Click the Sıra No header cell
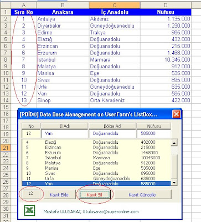Viewport: 201px width, 222px height. point(24,12)
